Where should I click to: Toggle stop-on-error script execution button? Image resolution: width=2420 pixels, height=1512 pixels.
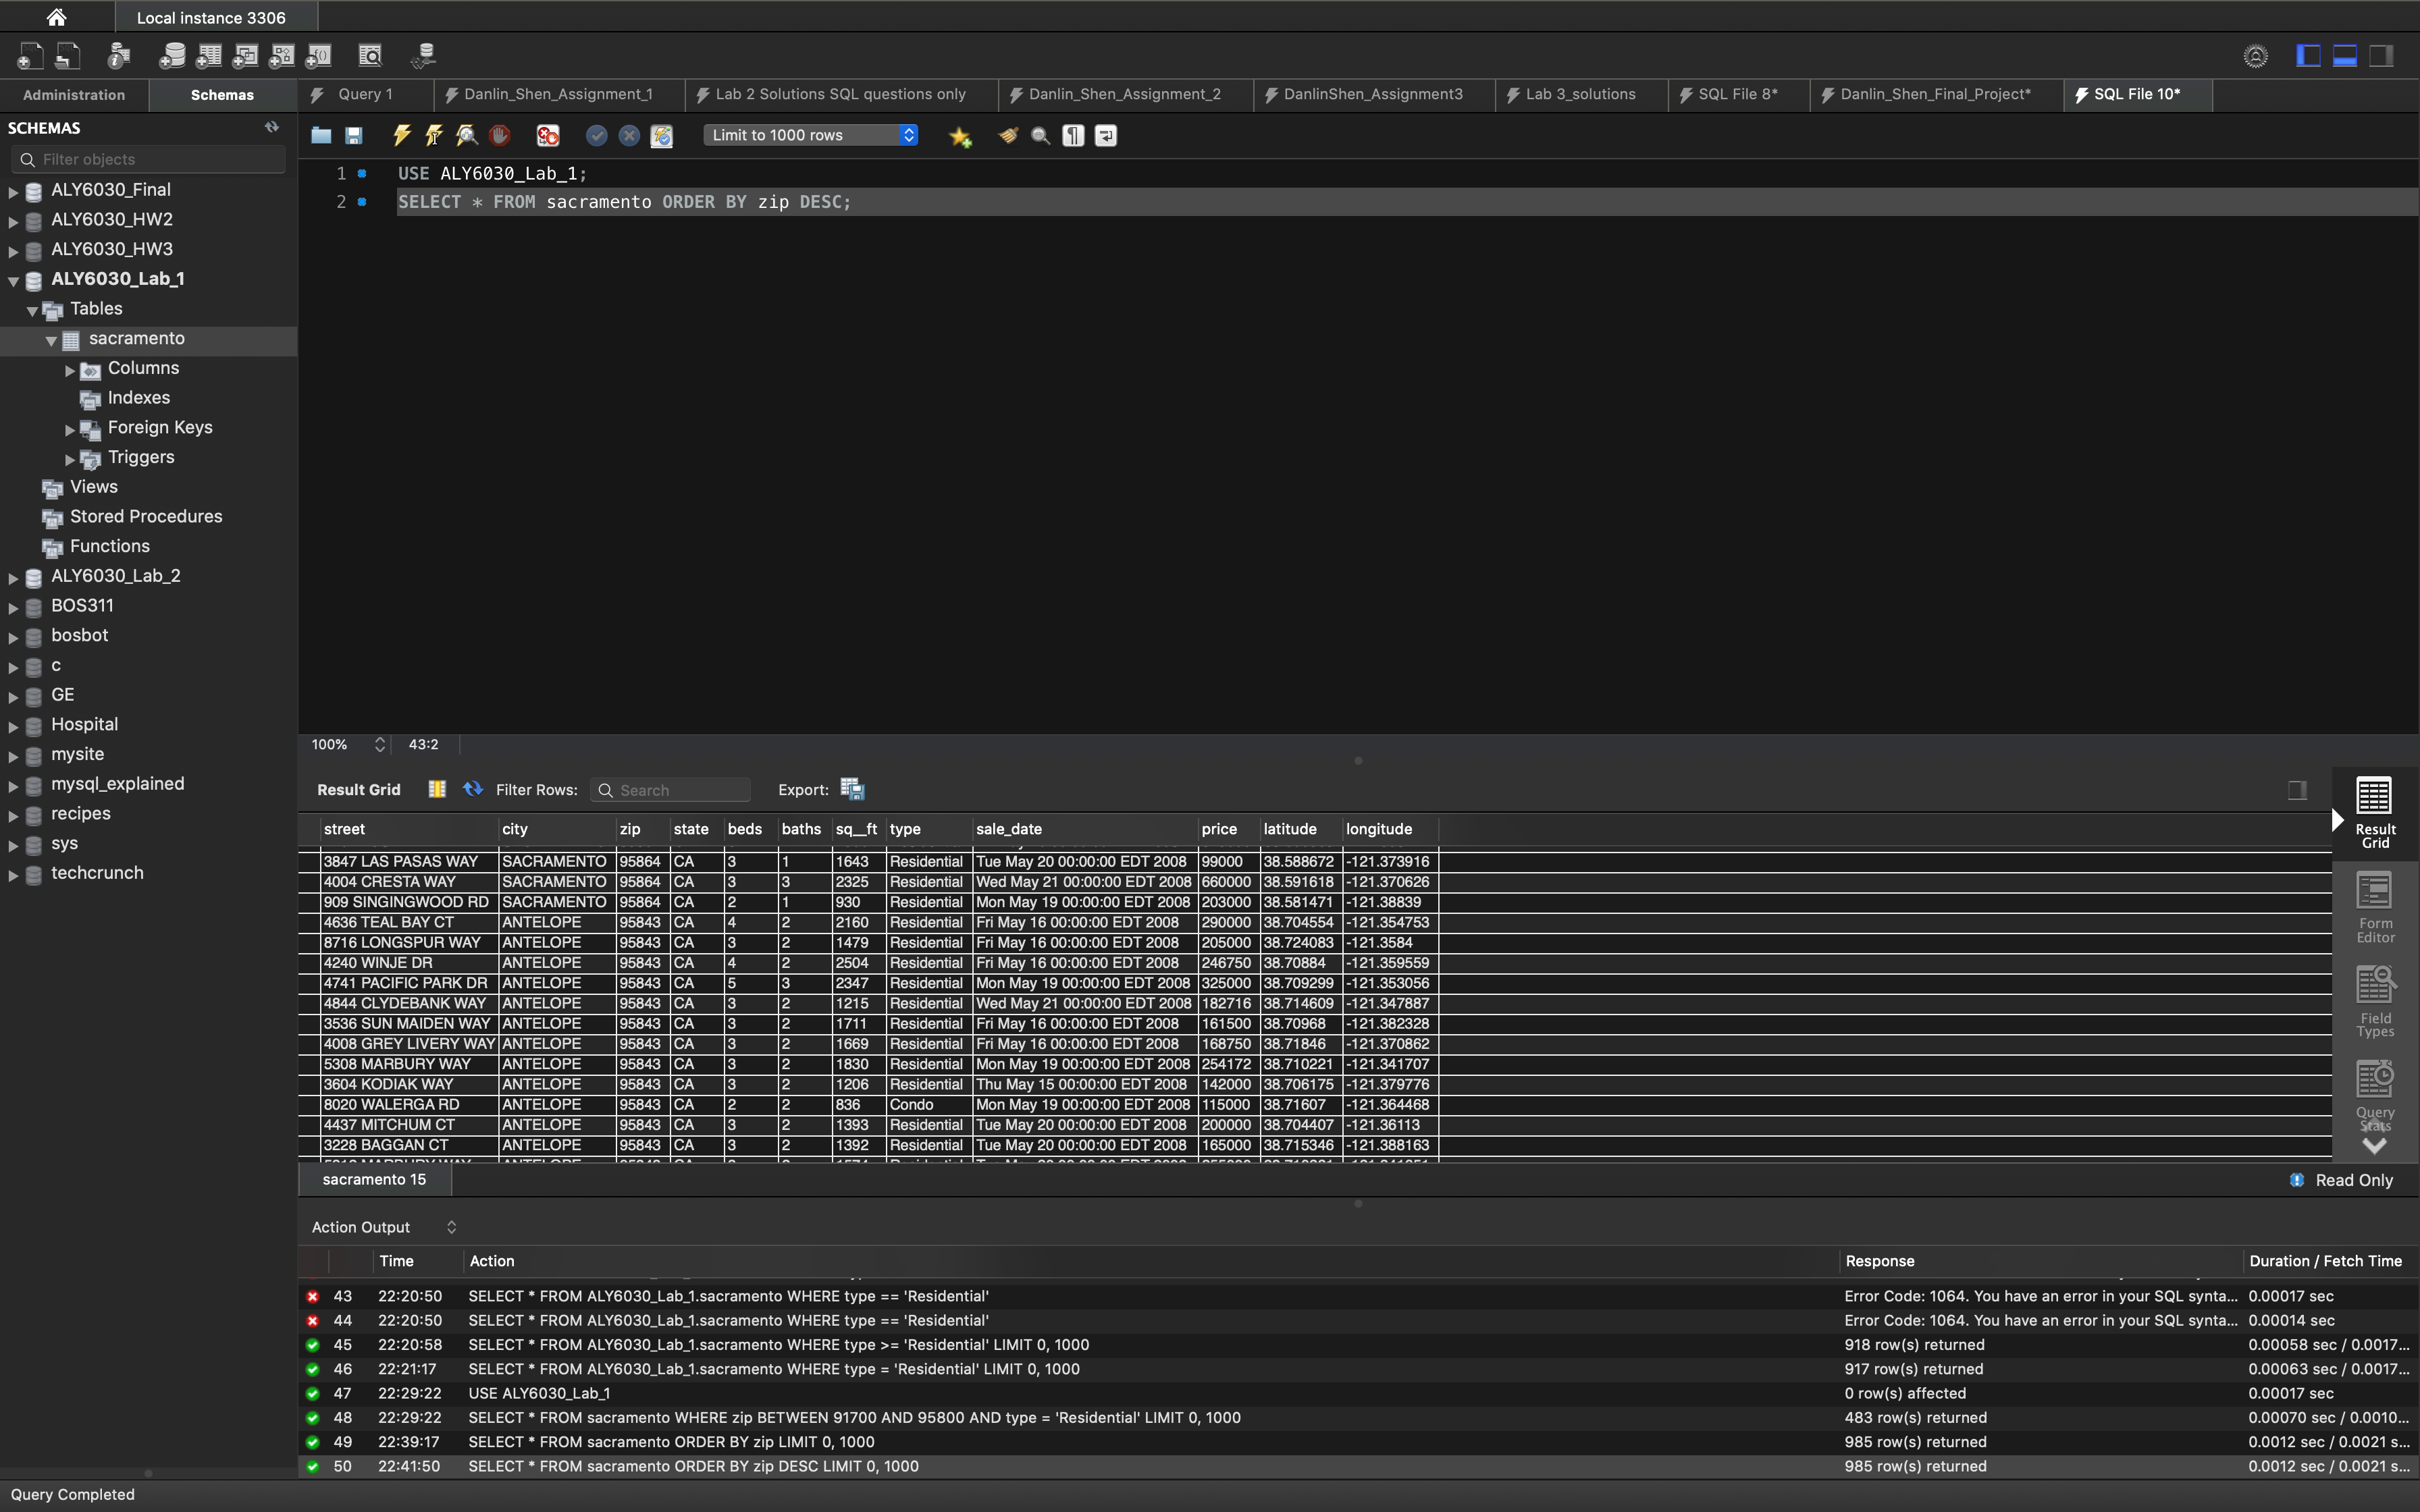click(548, 135)
